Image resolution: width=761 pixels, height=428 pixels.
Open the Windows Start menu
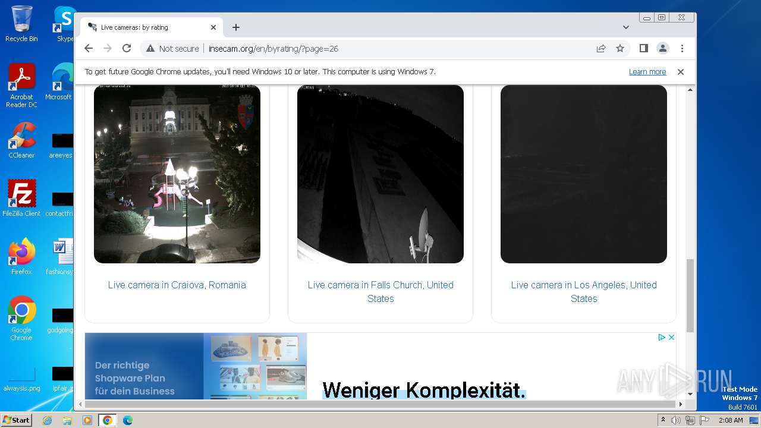click(x=16, y=420)
